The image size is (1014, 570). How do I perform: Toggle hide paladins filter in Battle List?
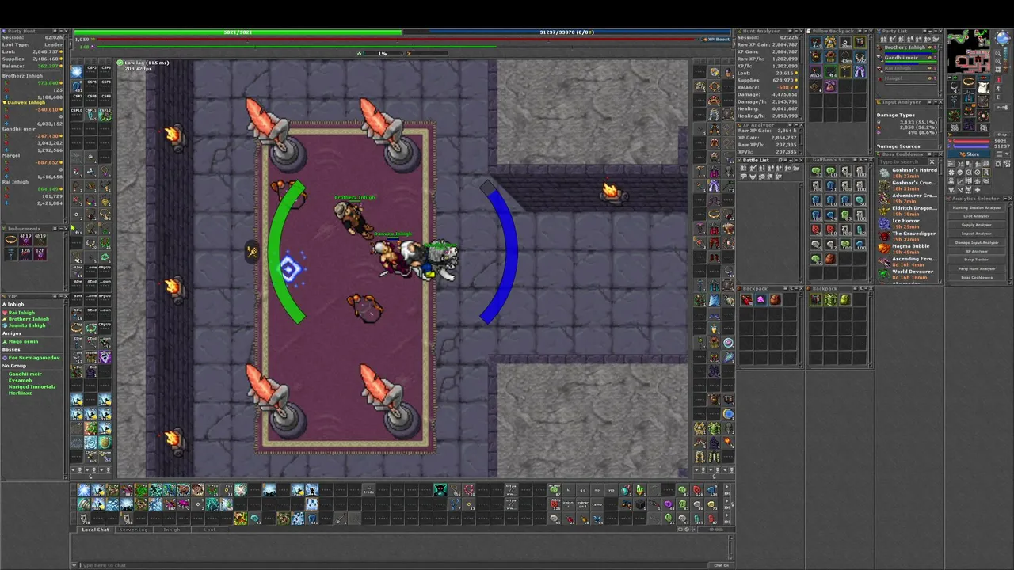pos(764,167)
